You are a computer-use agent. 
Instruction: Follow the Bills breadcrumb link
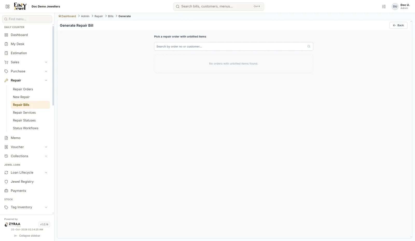[110, 16]
